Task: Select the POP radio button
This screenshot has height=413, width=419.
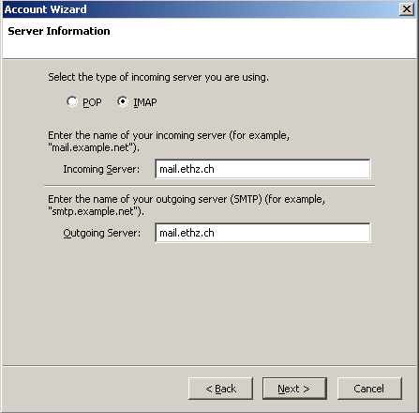Action: [x=72, y=101]
